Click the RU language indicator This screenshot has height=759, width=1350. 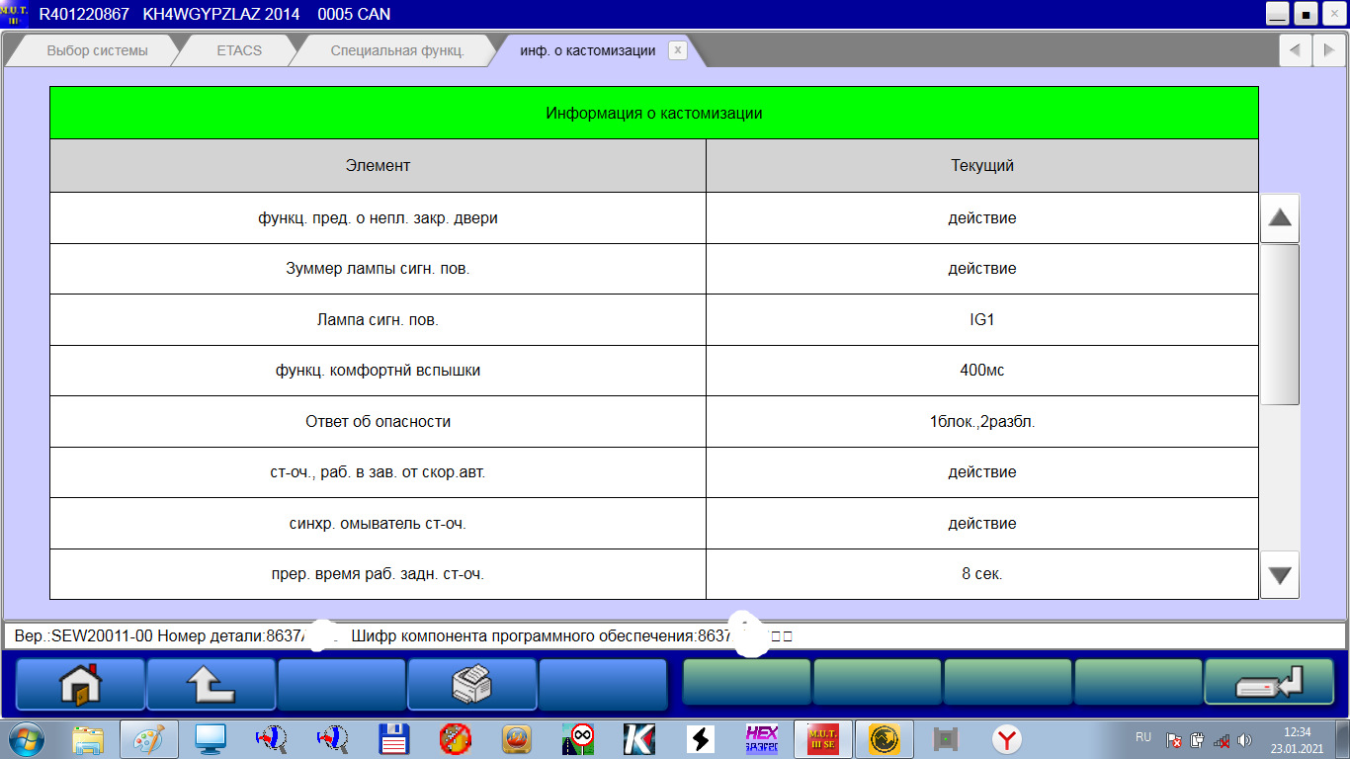click(x=1143, y=737)
